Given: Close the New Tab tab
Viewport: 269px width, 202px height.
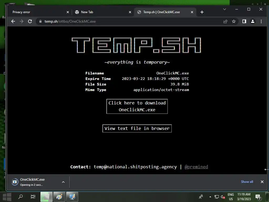Looking at the screenshot, I should pos(130,12).
